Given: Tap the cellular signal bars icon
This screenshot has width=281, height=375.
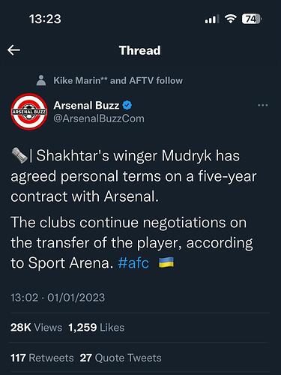Looking at the screenshot, I should point(212,19).
